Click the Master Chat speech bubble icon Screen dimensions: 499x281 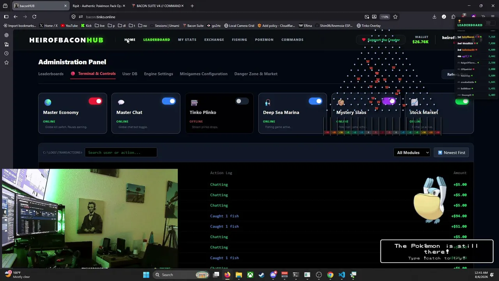click(121, 102)
